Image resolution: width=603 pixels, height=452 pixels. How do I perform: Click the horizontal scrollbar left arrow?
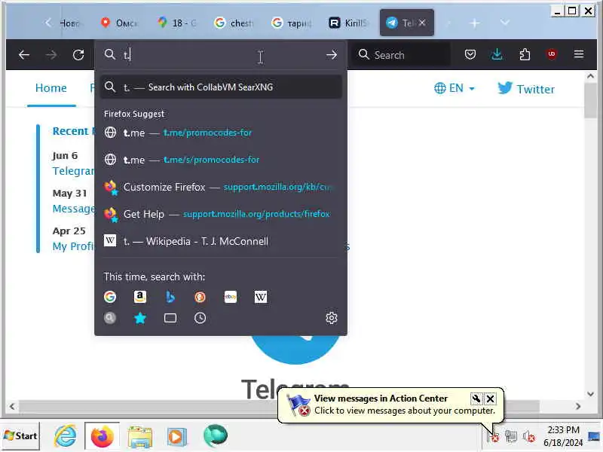coord(12,406)
